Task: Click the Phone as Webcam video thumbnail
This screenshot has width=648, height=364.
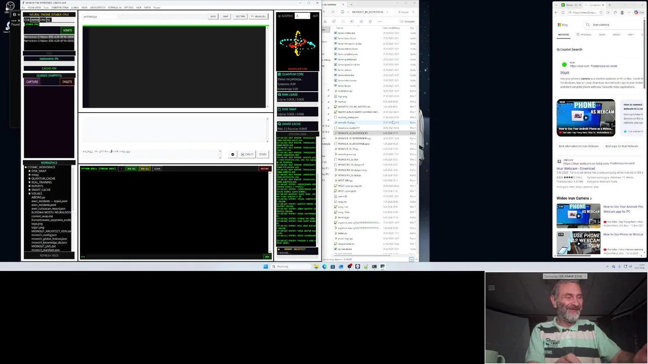Action: click(x=586, y=118)
